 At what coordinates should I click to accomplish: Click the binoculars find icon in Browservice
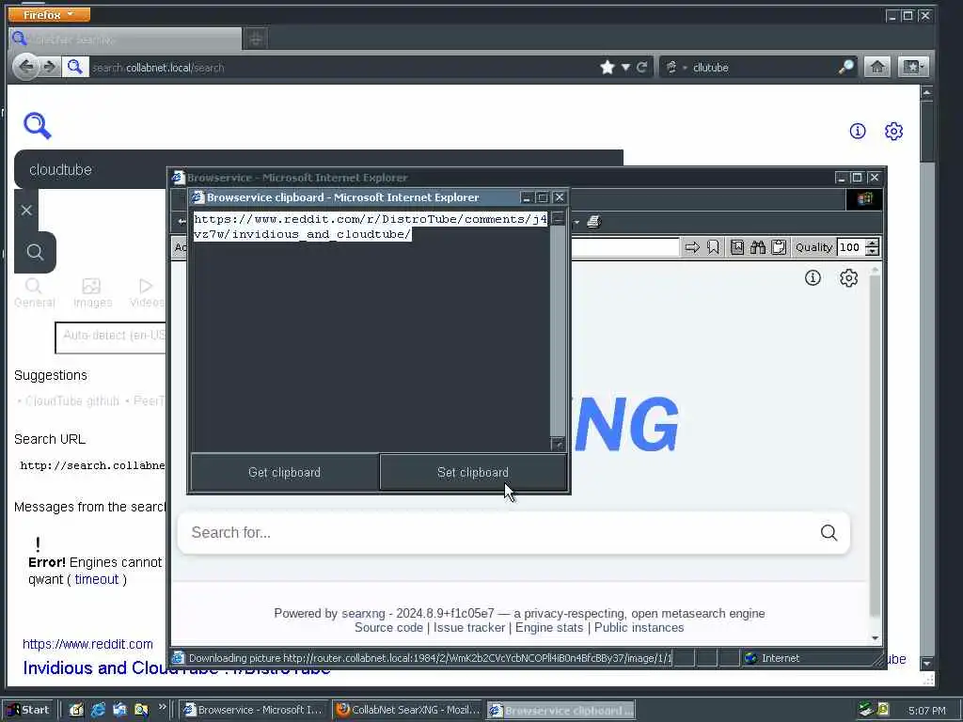click(x=758, y=247)
